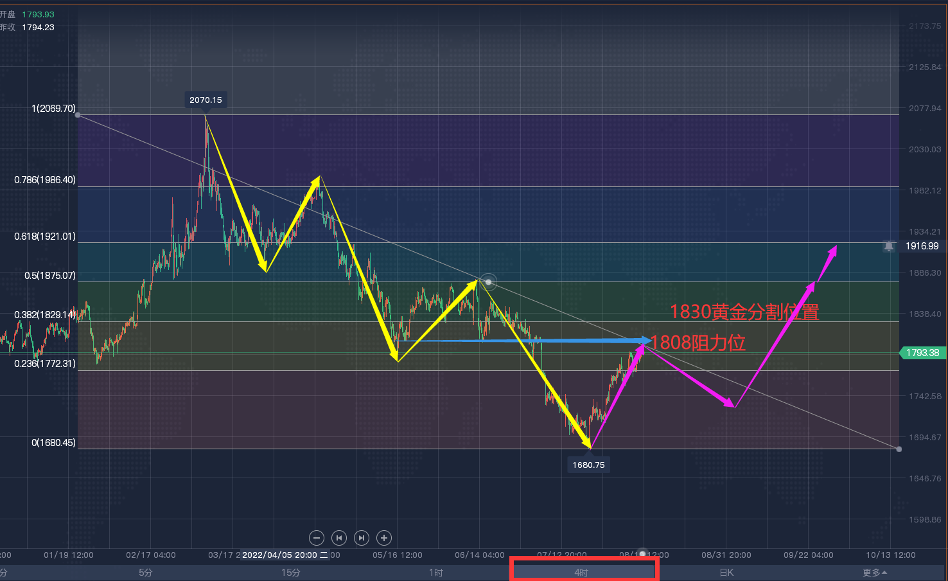Click the zoom out minus button

tap(316, 538)
